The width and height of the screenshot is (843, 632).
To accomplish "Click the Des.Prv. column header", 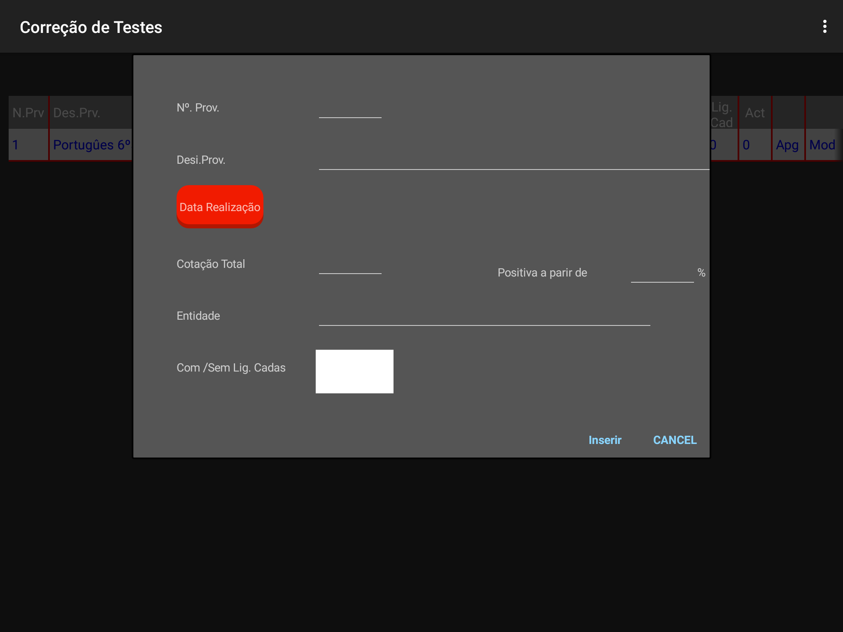I will tap(77, 113).
